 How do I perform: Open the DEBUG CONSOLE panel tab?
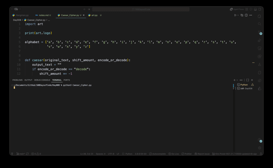[42, 80]
